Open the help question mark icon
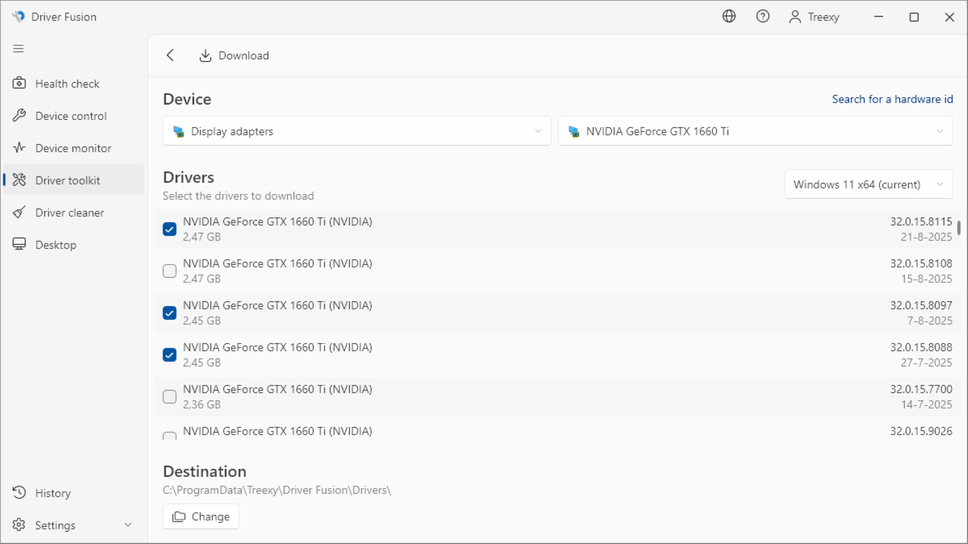Screen dimensions: 968x544 [x=763, y=16]
